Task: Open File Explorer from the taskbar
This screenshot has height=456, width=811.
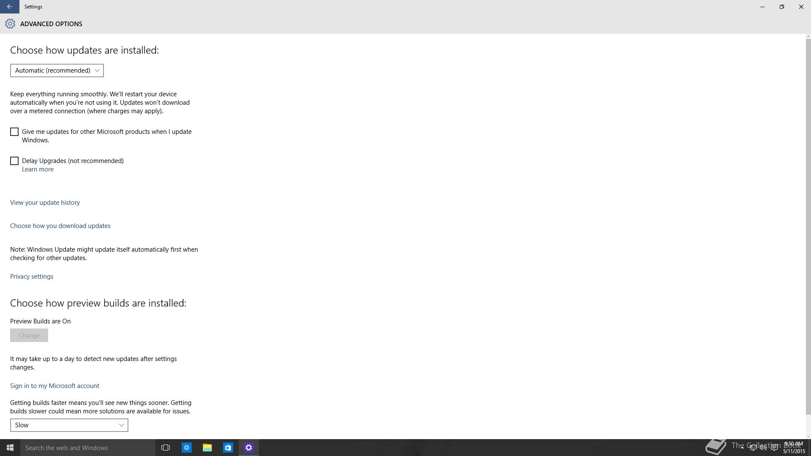Action: click(207, 448)
